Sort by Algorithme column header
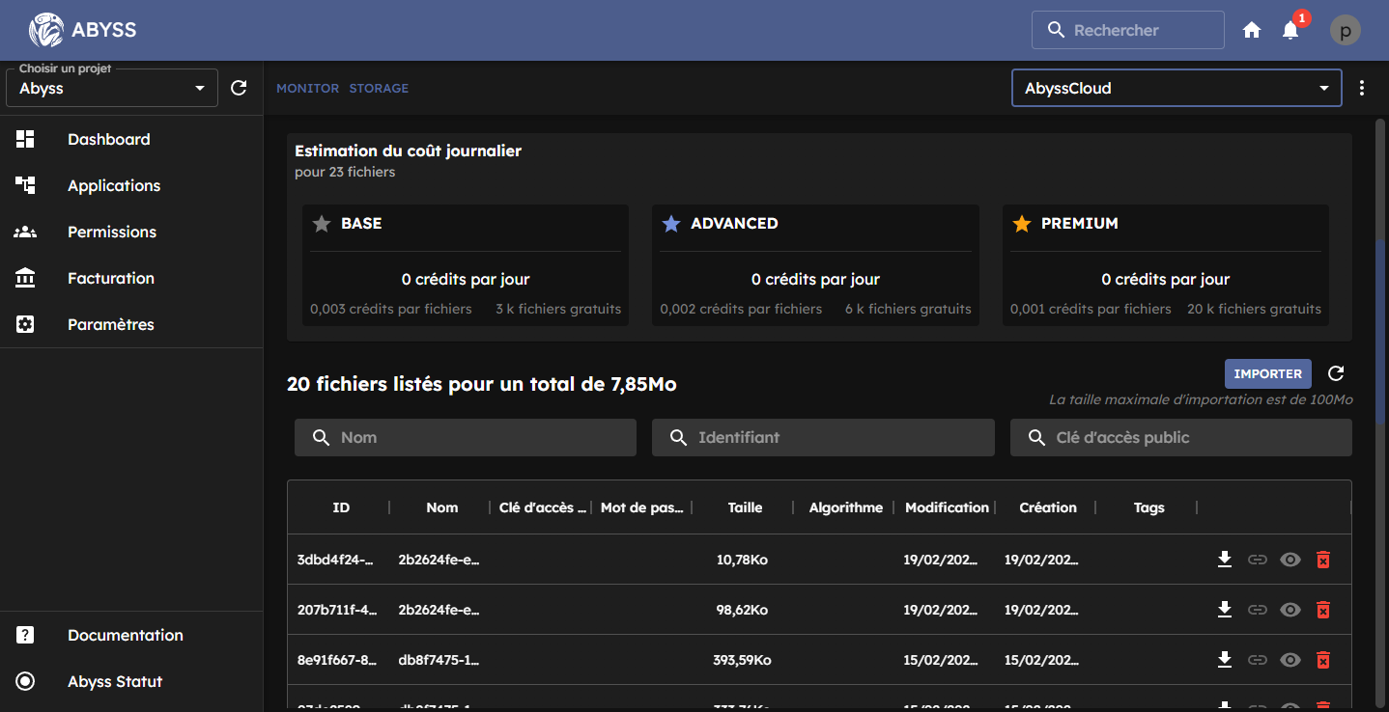The image size is (1389, 712). point(846,507)
